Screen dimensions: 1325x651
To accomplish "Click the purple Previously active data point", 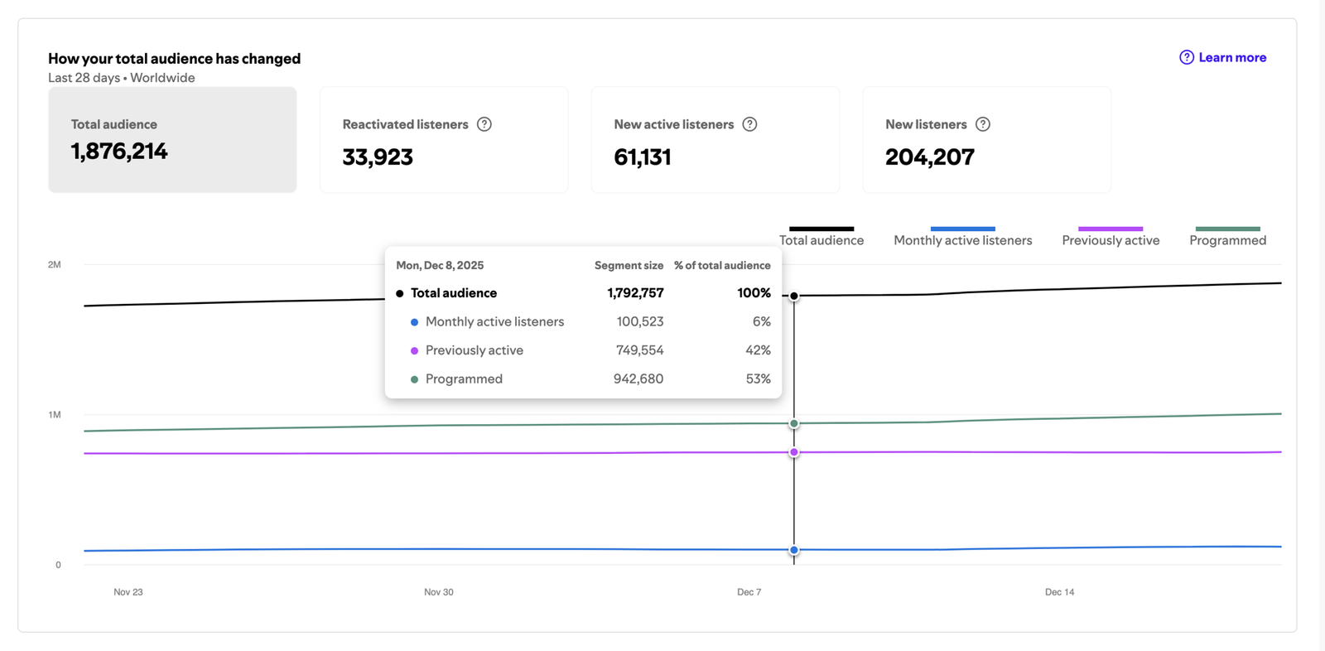I will click(x=794, y=452).
